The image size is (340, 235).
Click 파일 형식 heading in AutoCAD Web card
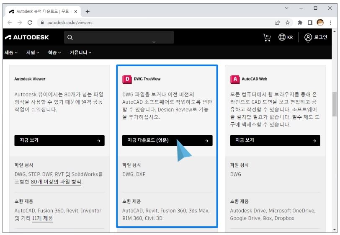tap(239, 165)
